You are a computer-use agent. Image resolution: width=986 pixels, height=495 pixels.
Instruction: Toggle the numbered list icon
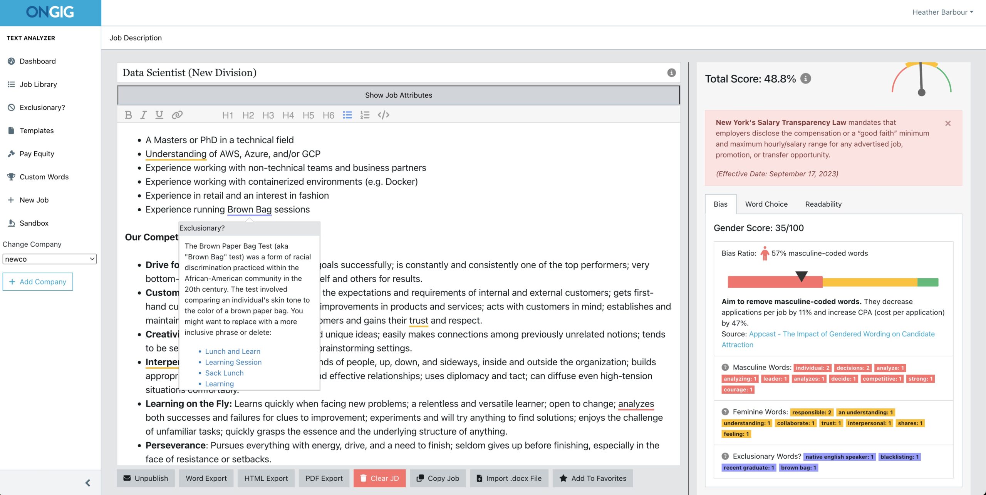point(365,115)
